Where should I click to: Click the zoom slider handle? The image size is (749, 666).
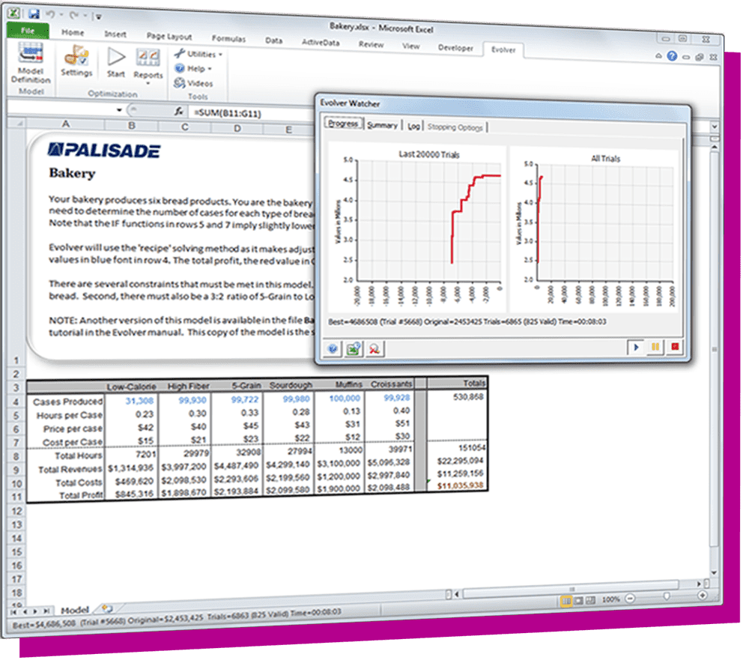(x=667, y=596)
